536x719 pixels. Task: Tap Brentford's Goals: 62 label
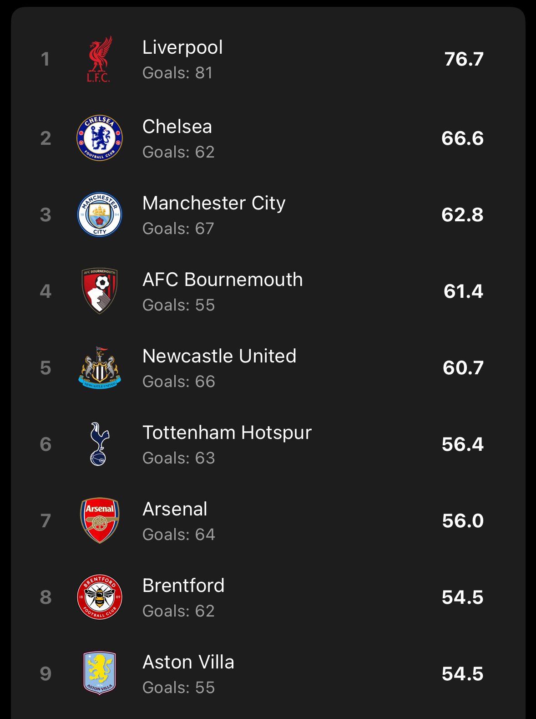tap(178, 611)
